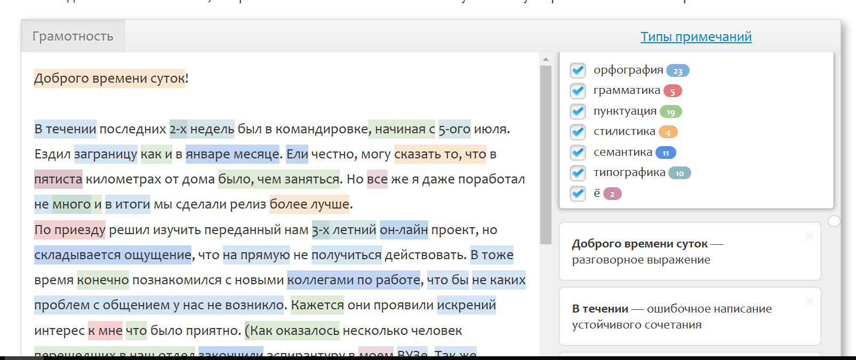This screenshot has width=856, height=360.
Task: Click the pink ё badge showing 2
Action: point(612,194)
